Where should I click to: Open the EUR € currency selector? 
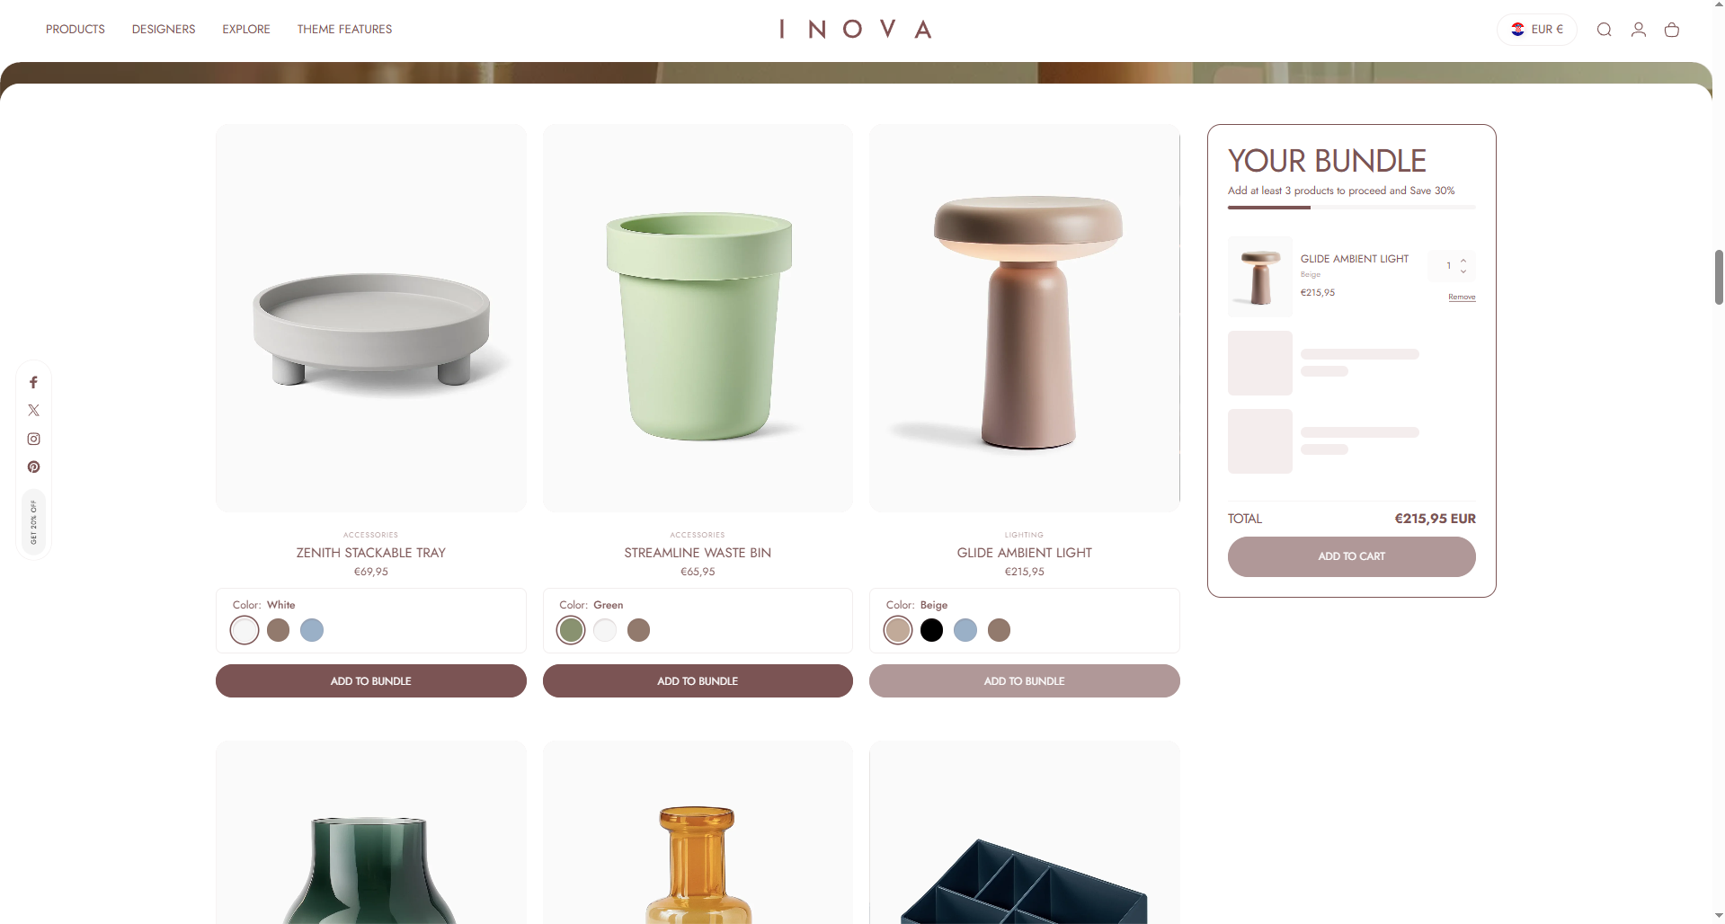[x=1537, y=30]
